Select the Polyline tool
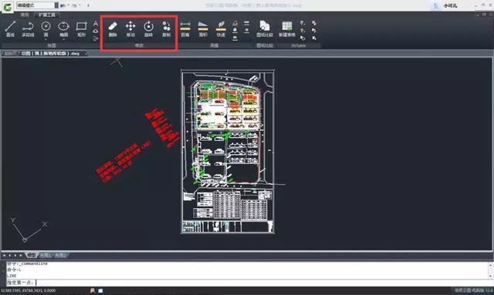 (x=28, y=29)
